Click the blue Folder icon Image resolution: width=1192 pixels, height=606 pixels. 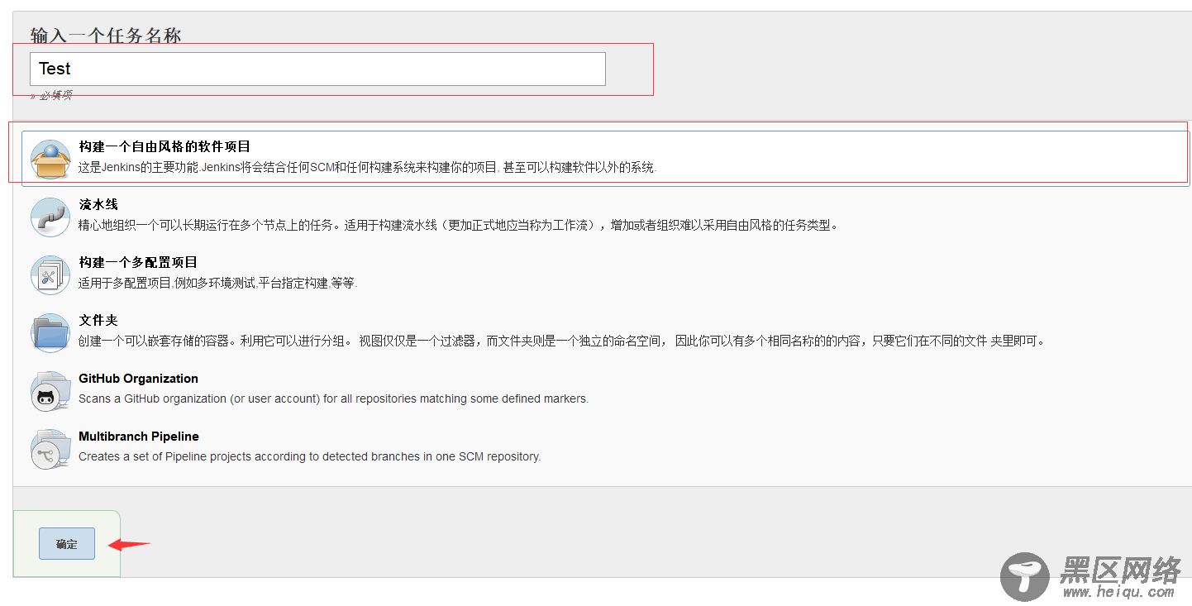point(50,332)
